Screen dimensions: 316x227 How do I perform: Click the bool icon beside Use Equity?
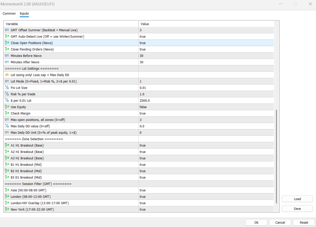tap(7, 107)
